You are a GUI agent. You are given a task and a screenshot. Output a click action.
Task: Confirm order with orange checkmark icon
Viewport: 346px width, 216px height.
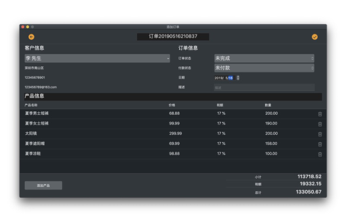pyautogui.click(x=315, y=37)
